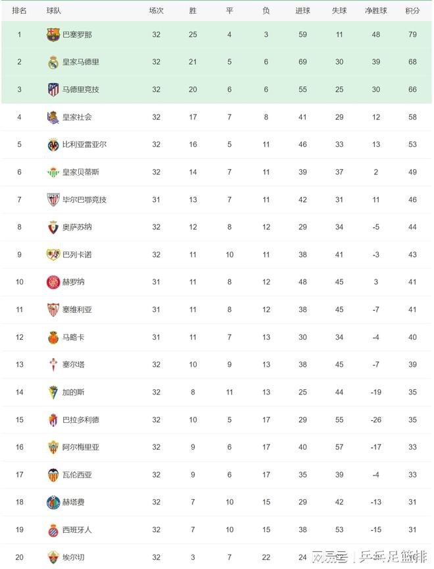The height and width of the screenshot is (569, 434).
Task: Click the 进球 column header
Action: [x=302, y=11]
